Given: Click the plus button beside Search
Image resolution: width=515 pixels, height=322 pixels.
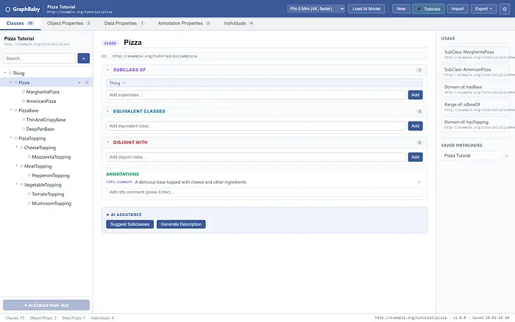Looking at the screenshot, I should (x=83, y=58).
